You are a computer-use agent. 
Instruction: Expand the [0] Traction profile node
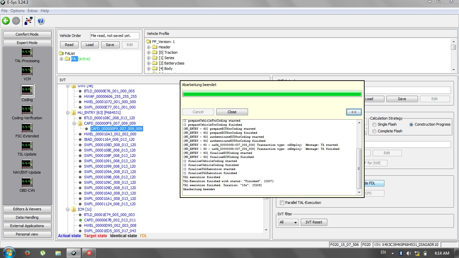coord(149,52)
